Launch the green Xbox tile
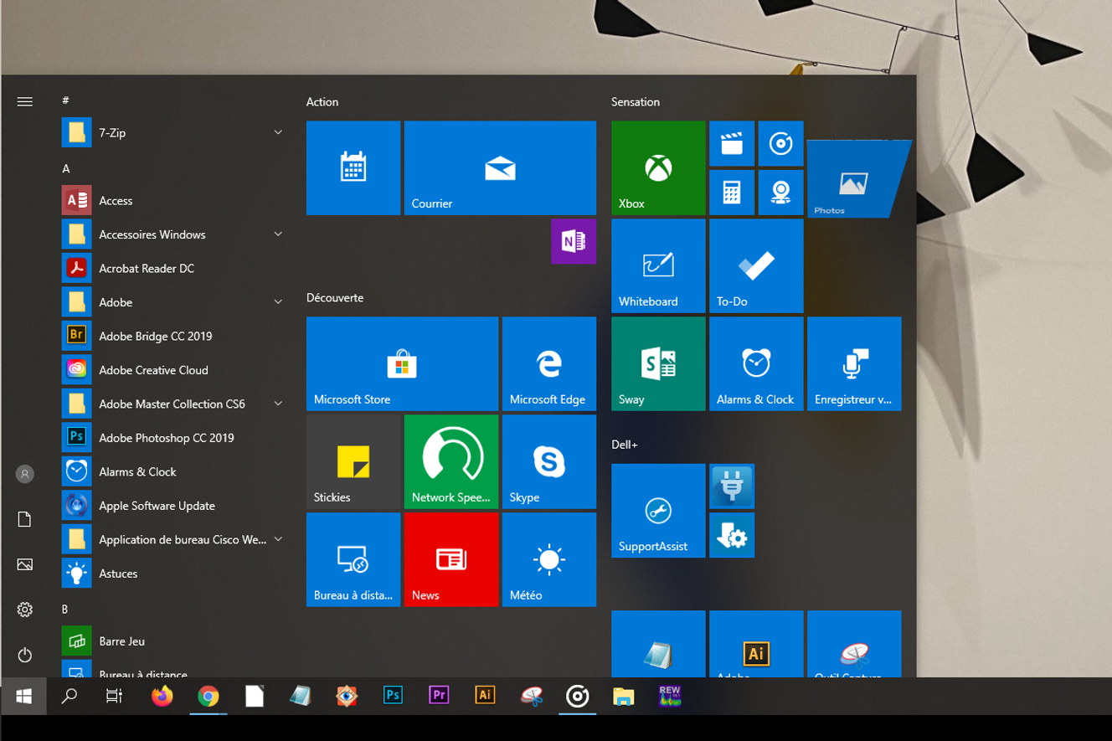Viewport: 1112px width, 741px height. (658, 167)
